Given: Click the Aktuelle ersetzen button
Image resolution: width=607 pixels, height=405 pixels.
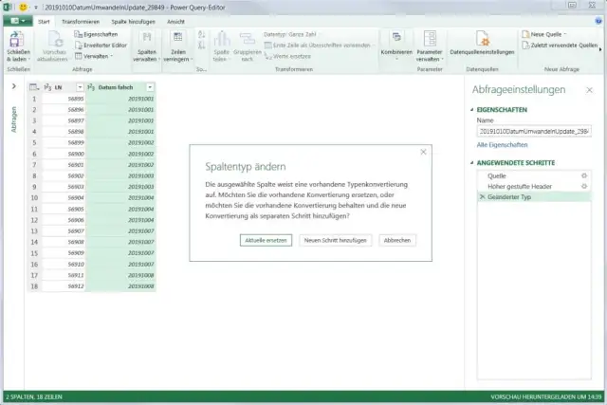Looking at the screenshot, I should click(x=265, y=240).
